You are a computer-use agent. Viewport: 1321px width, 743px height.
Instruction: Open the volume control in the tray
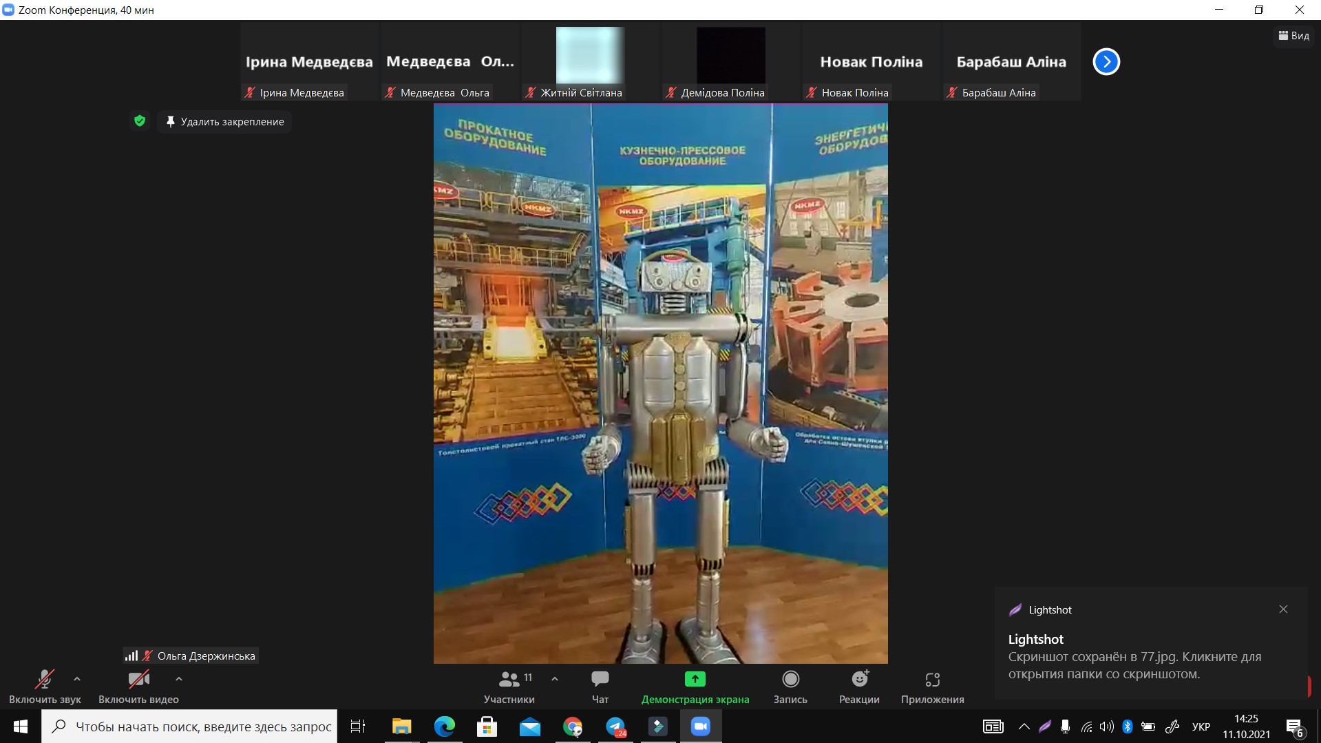(x=1107, y=726)
